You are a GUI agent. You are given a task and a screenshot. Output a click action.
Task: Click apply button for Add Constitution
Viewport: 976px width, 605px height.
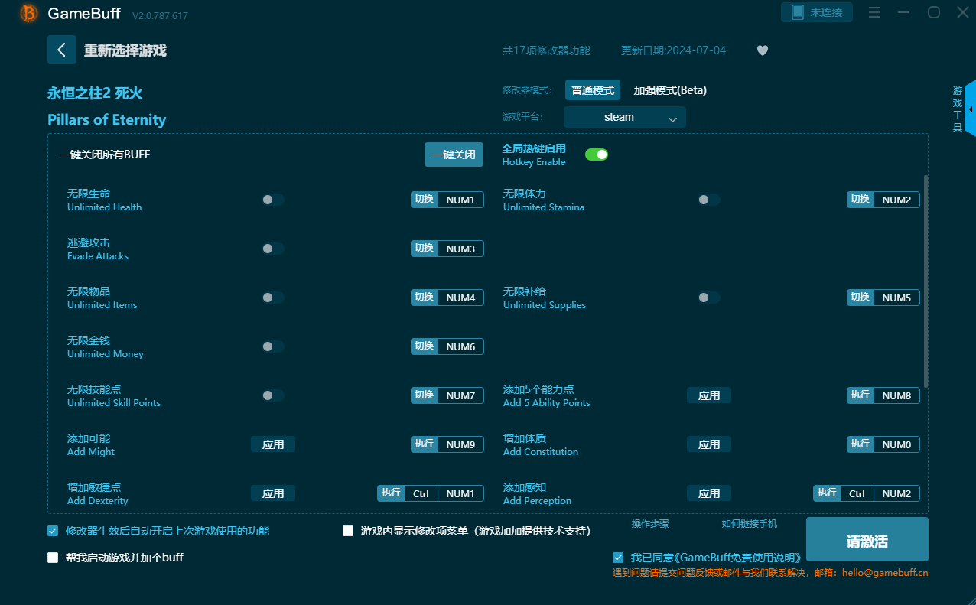(x=709, y=444)
